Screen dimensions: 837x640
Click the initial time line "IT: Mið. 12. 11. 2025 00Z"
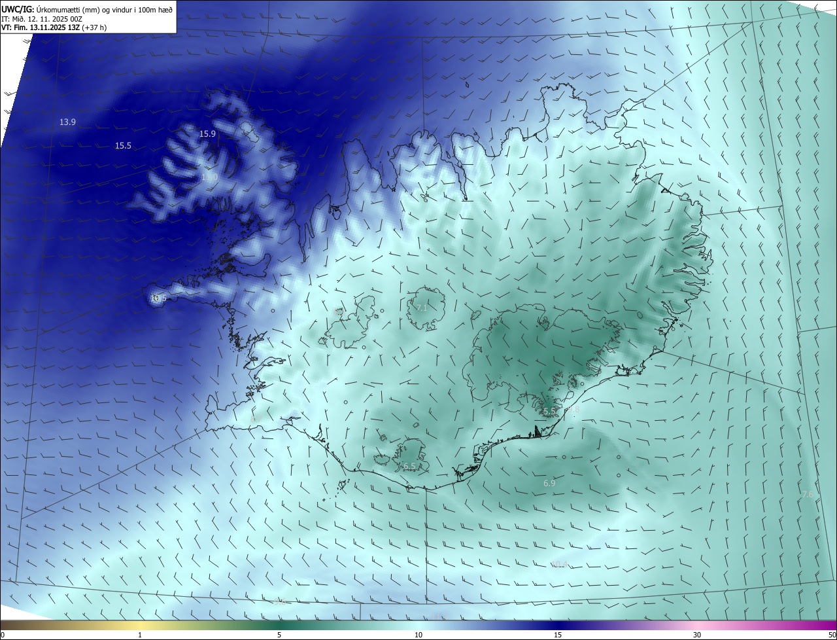pyautogui.click(x=42, y=18)
